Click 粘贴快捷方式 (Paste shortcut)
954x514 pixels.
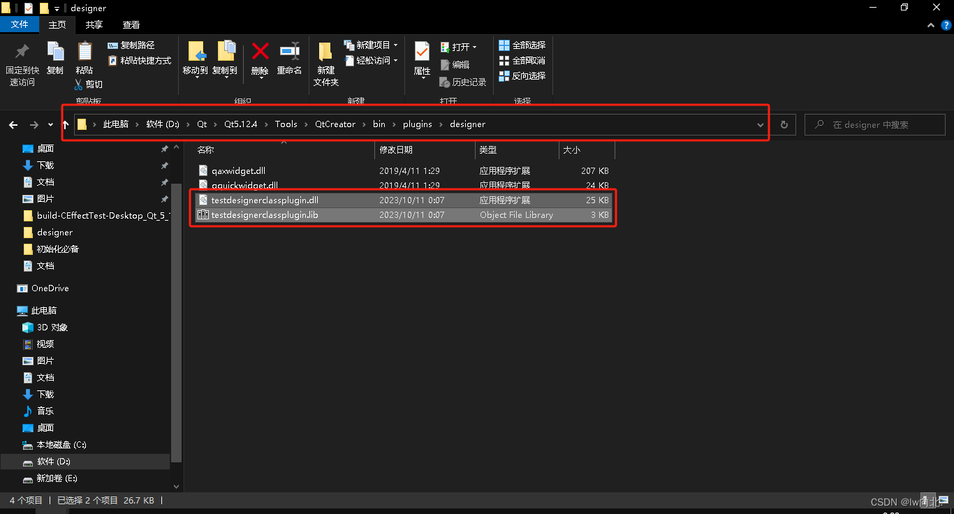point(140,61)
